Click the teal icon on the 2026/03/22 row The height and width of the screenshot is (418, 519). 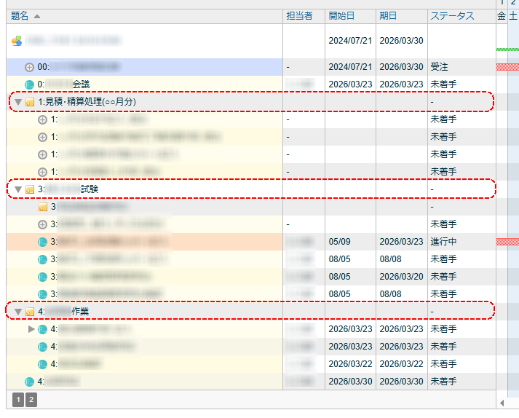43,364
